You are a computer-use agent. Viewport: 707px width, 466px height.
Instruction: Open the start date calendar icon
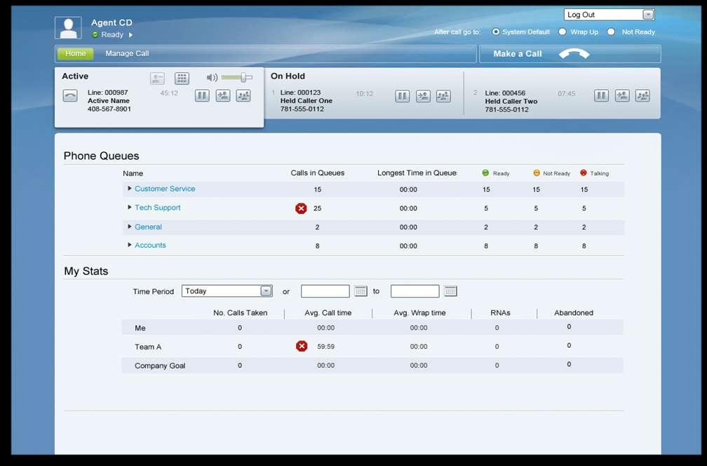pyautogui.click(x=361, y=291)
